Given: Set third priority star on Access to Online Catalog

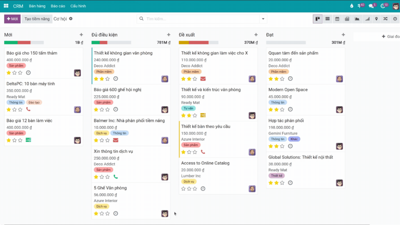Looking at the screenshot, I should coord(195,189).
